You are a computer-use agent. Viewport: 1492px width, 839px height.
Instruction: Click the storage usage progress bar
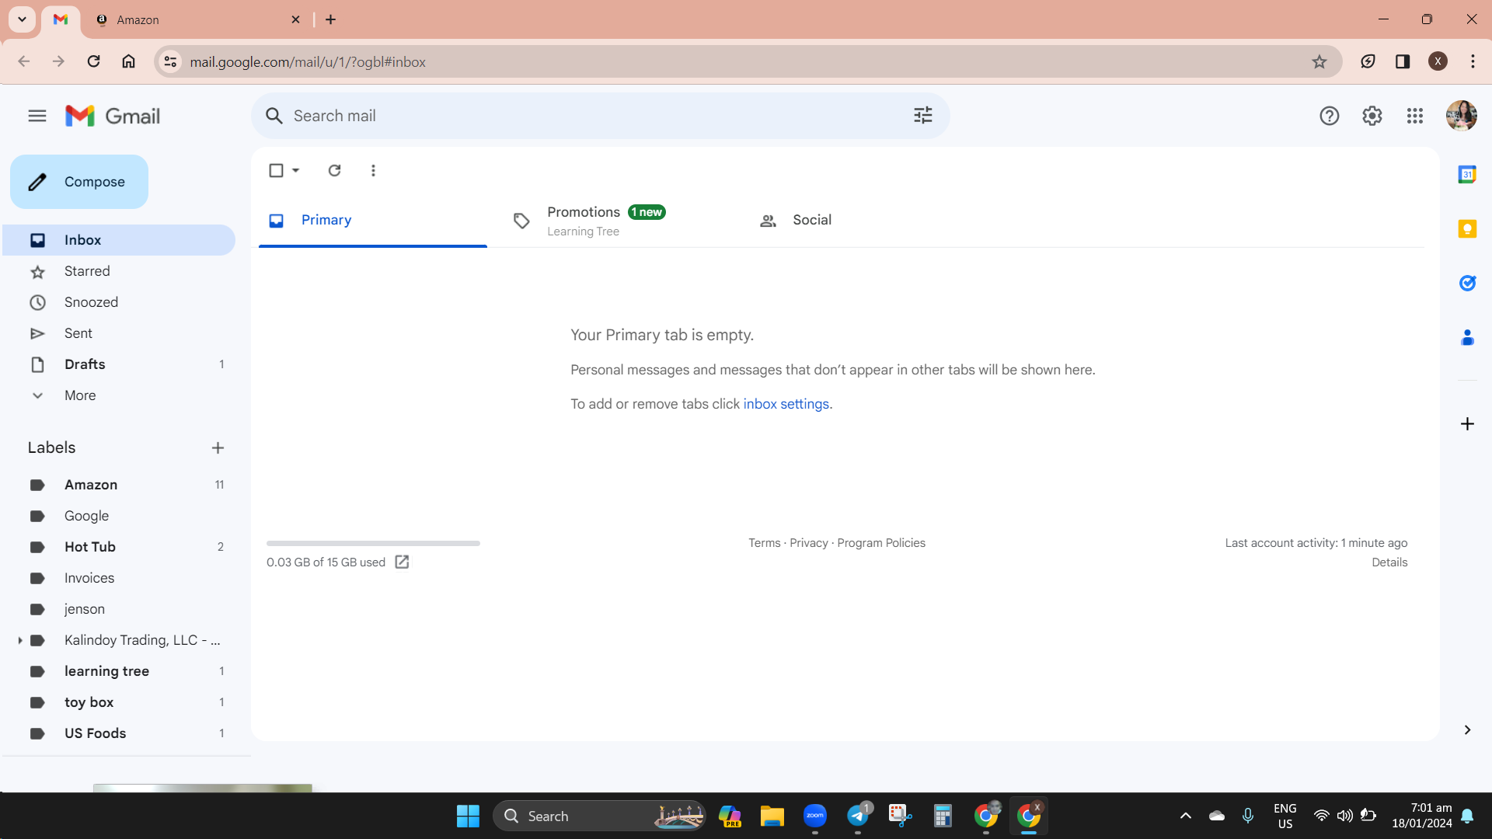tap(373, 543)
